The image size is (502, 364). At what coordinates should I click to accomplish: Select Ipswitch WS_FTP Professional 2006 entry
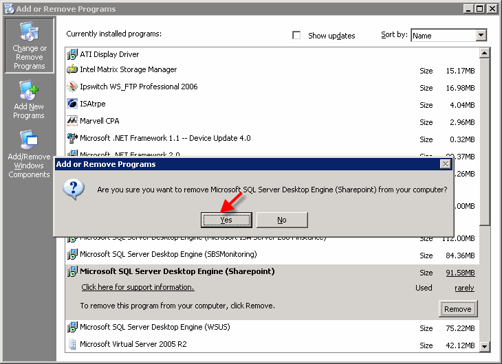[x=139, y=87]
